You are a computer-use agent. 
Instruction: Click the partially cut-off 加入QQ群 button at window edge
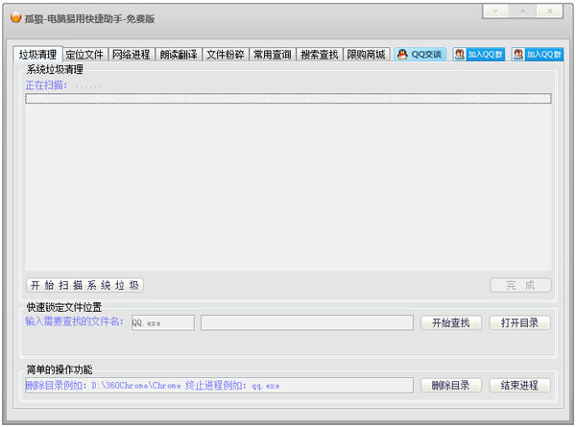tap(537, 55)
